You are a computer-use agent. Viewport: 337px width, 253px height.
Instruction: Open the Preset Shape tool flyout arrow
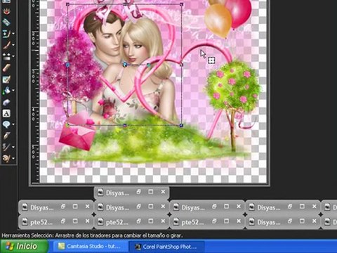[13, 124]
